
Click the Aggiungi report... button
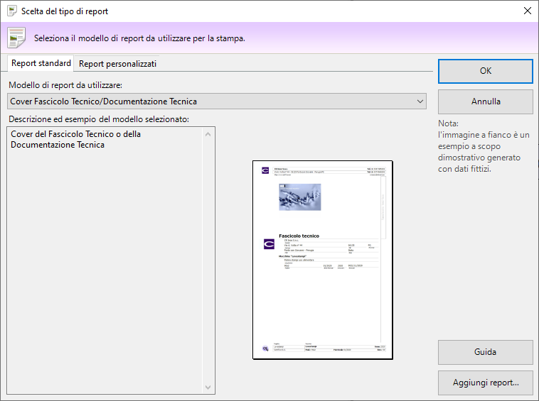click(485, 383)
